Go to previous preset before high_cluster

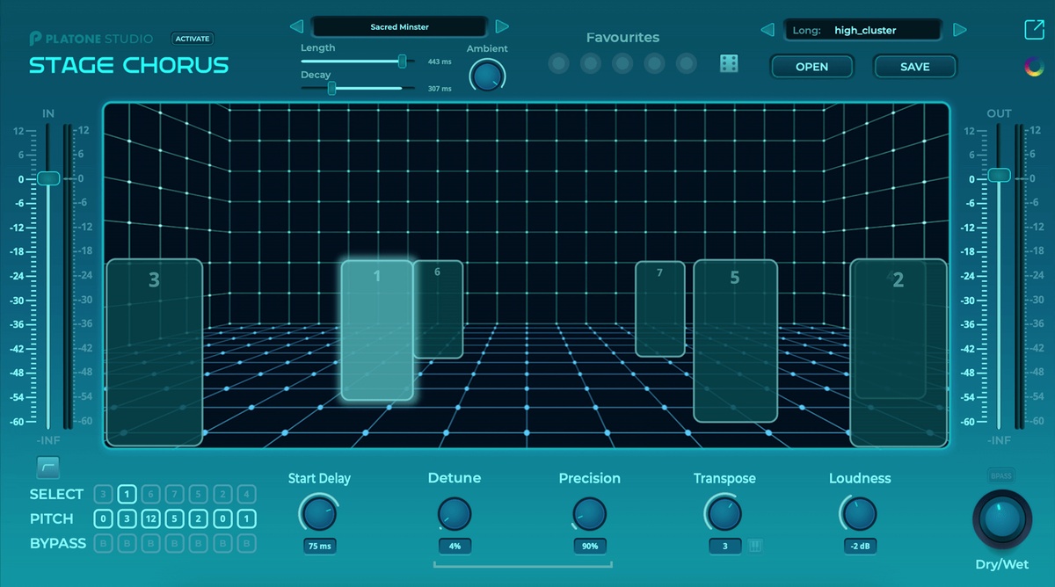pyautogui.click(x=766, y=30)
